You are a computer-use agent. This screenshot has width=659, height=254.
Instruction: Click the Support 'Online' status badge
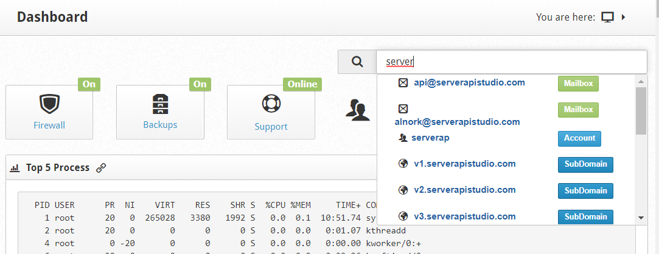[302, 84]
